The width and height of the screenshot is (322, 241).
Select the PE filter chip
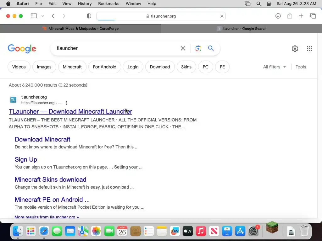click(x=222, y=67)
